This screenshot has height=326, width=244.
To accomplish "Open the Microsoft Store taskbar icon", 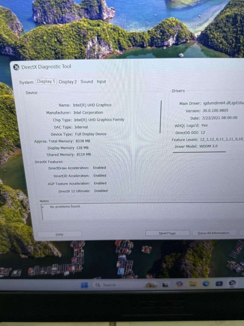I will (x=219, y=283).
